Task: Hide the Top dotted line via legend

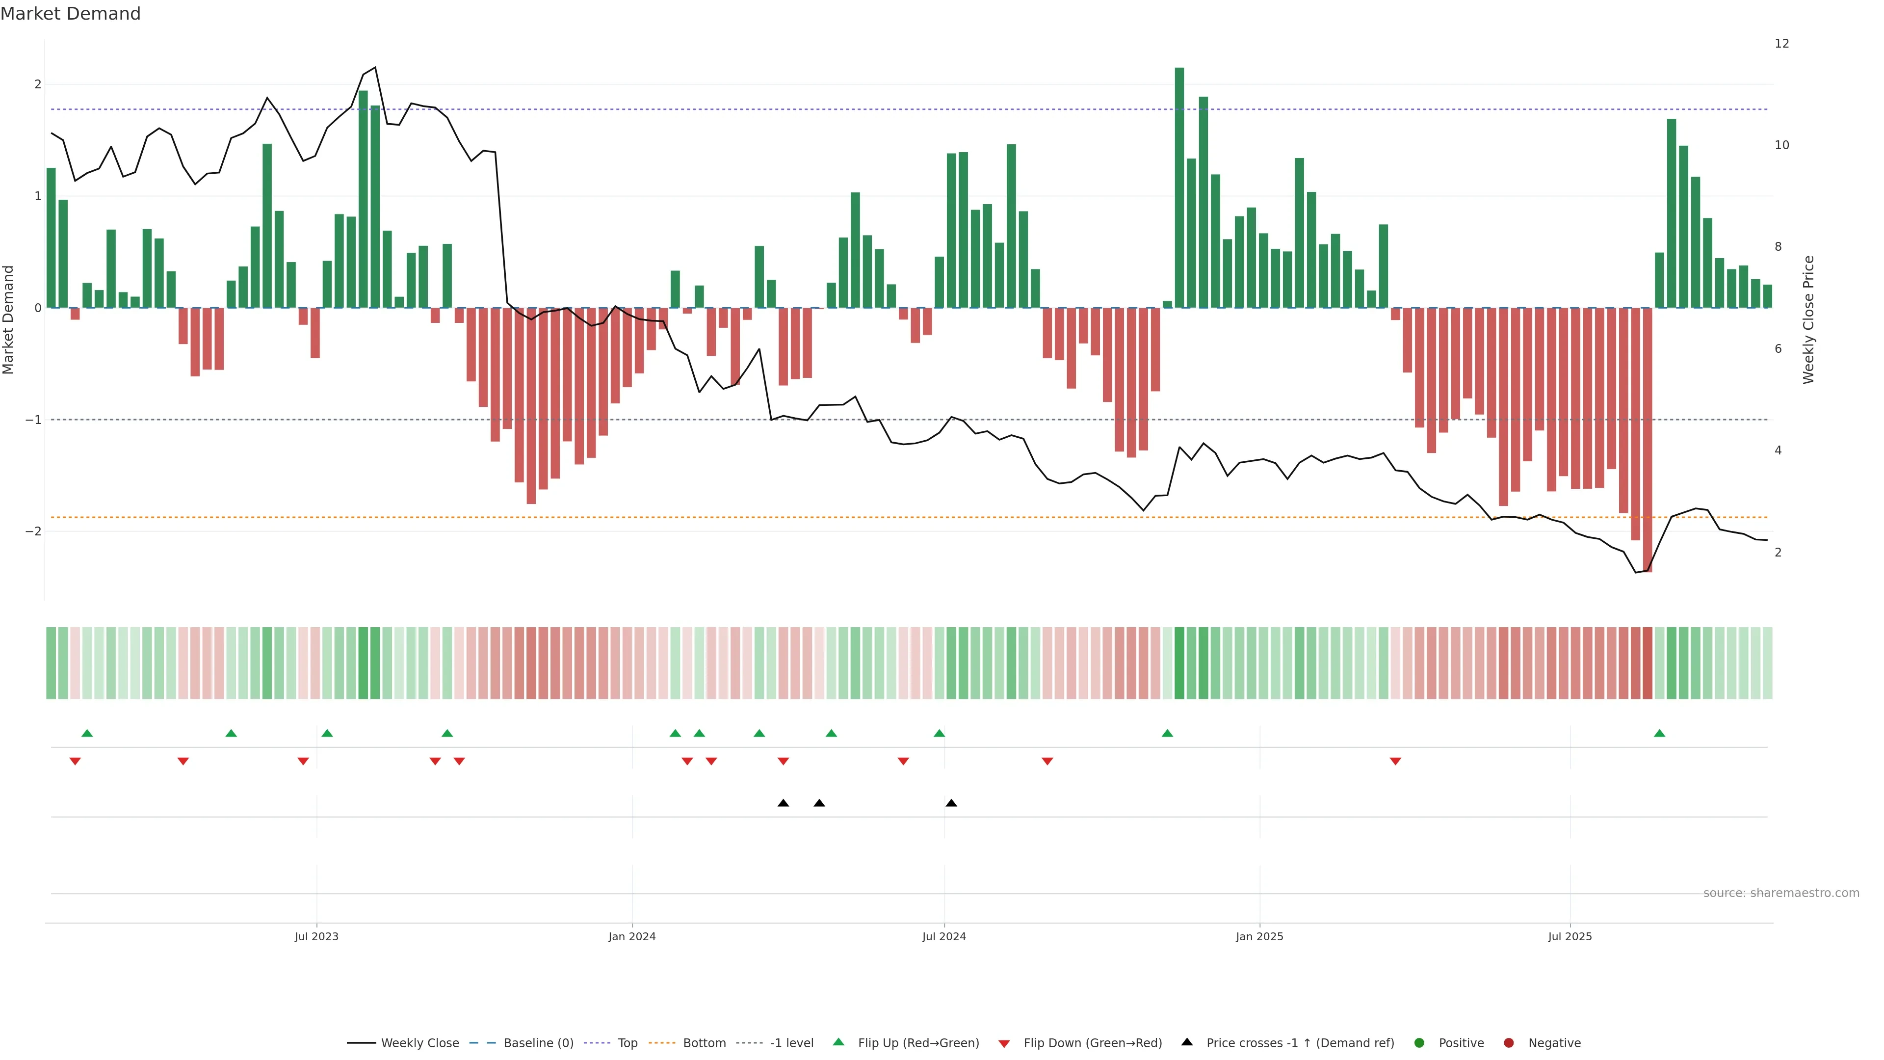Action: coord(627,1043)
